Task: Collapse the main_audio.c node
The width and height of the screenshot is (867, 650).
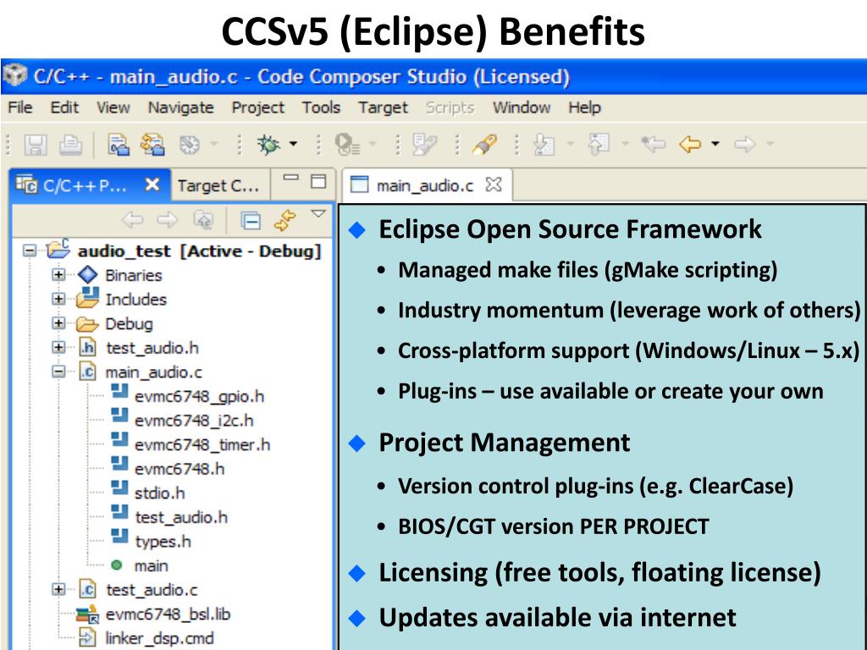Action: [x=58, y=372]
